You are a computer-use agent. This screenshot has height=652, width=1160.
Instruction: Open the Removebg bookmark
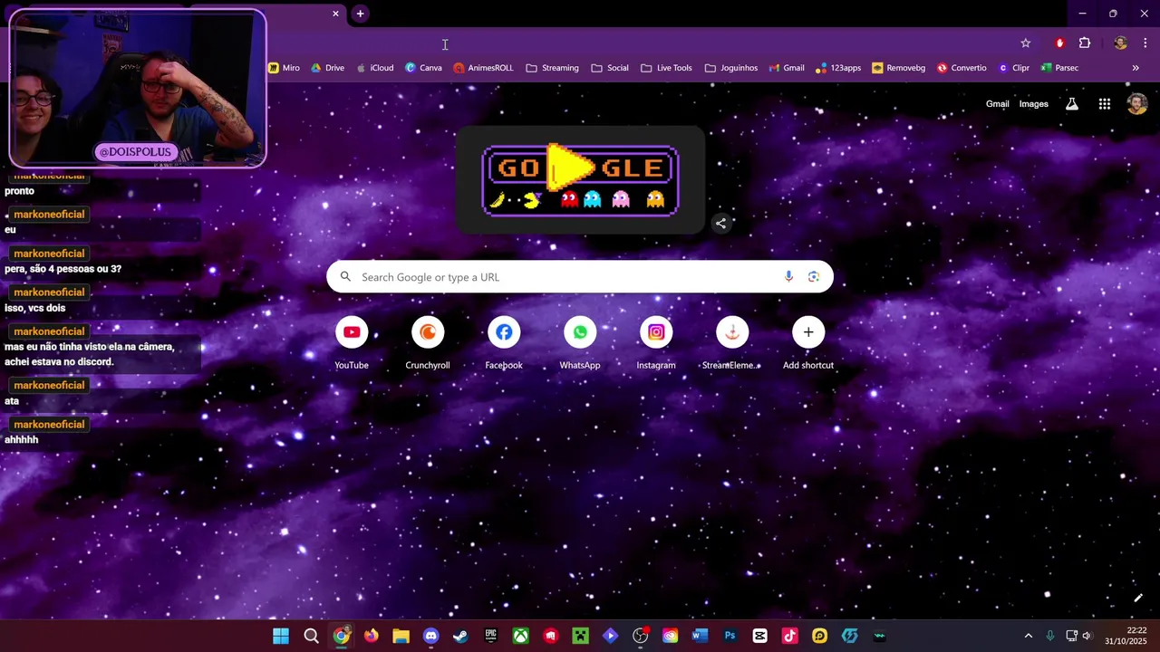click(x=899, y=68)
